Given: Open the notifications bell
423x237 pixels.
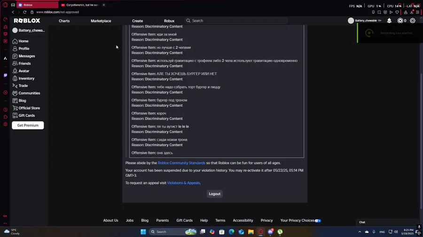Looking at the screenshot, I should click(x=389, y=21).
